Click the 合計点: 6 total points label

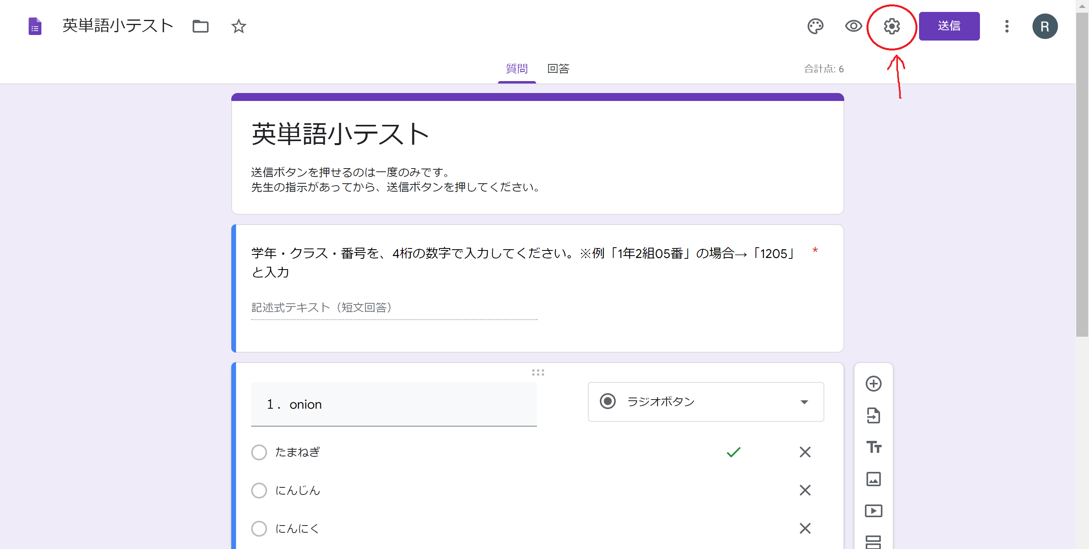(x=824, y=69)
